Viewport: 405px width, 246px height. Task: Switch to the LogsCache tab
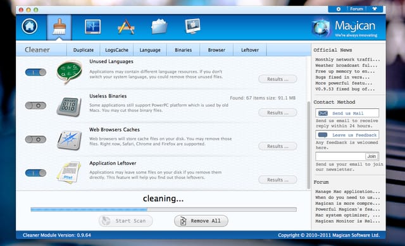(116, 50)
